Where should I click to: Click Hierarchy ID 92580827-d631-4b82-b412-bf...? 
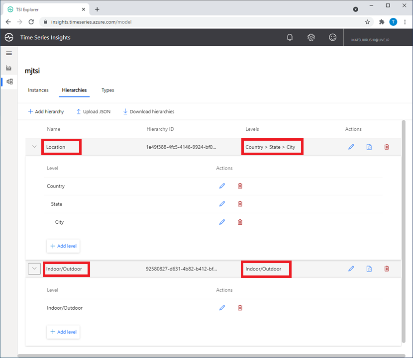click(x=181, y=269)
